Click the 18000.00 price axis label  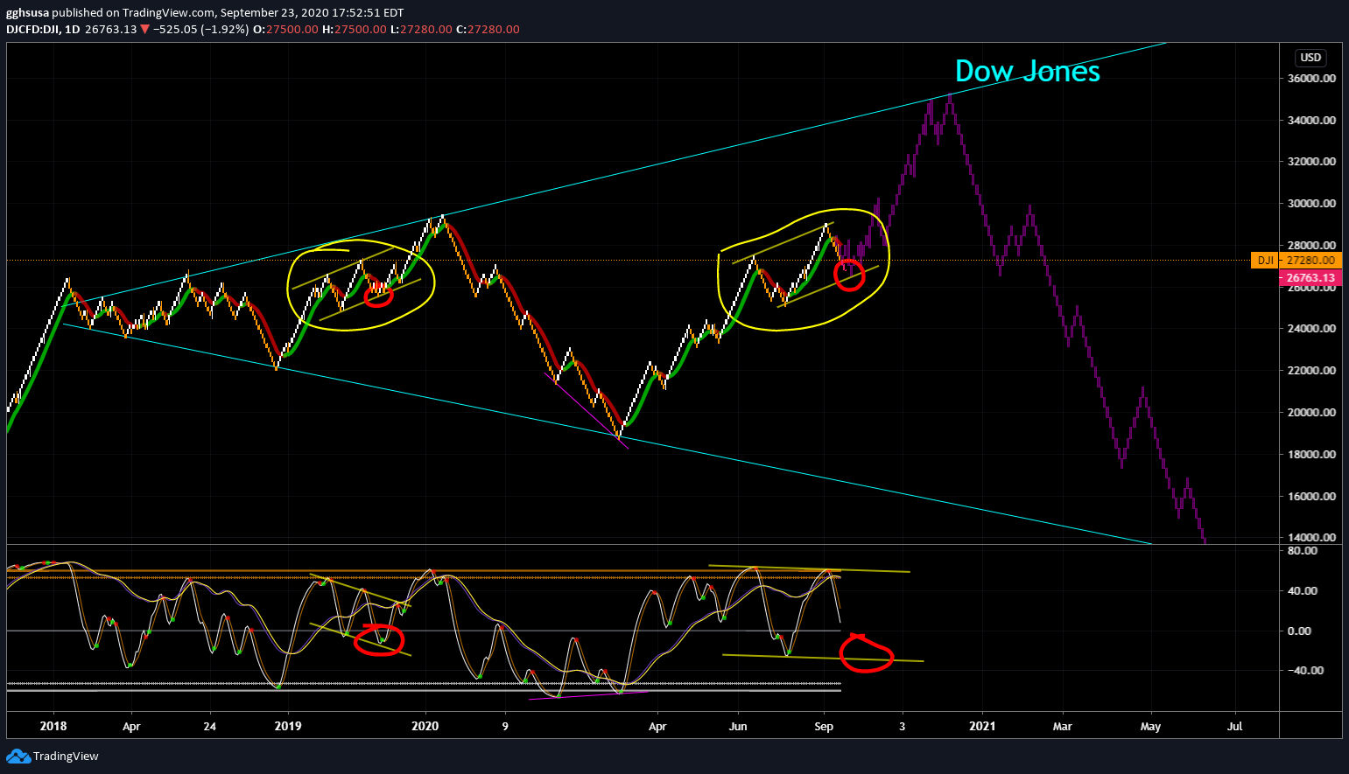[1310, 455]
